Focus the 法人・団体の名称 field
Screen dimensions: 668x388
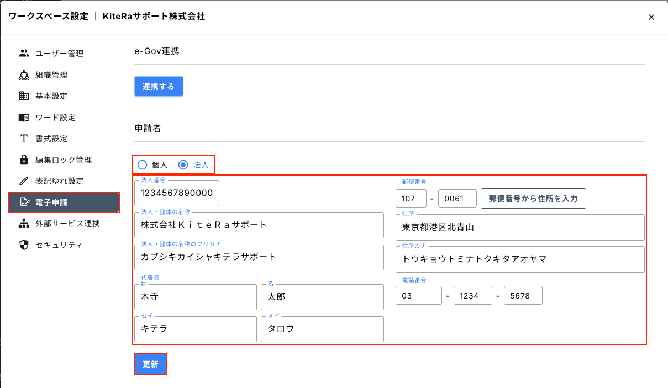259,225
